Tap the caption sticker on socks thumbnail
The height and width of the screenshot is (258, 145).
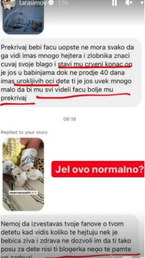[x=23, y=193]
